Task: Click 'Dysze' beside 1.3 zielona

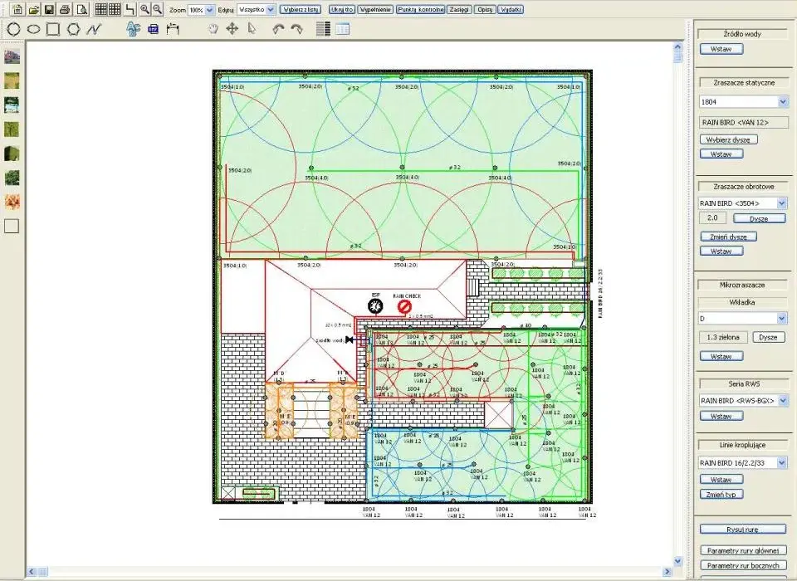Action: 768,337
